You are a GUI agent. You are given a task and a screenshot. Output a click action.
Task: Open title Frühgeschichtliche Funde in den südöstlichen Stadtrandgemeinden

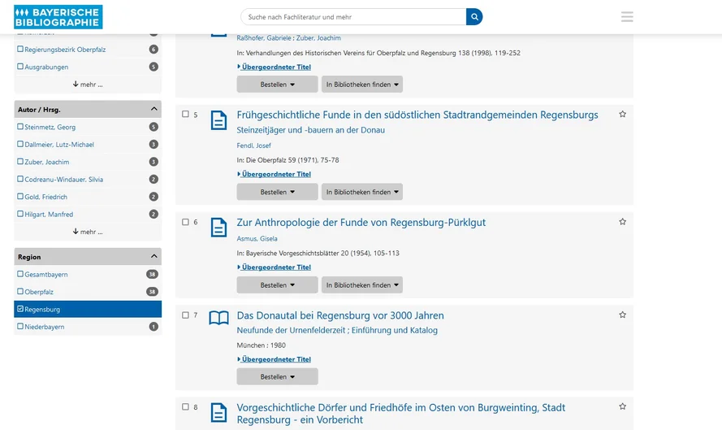(417, 115)
